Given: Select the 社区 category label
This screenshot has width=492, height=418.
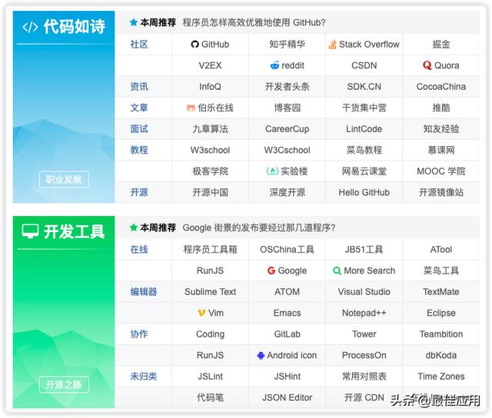Looking at the screenshot, I should click(139, 45).
